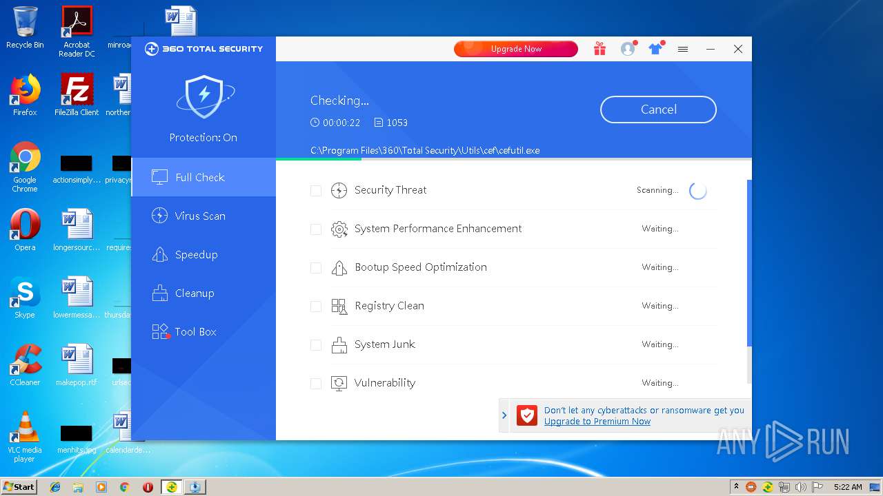Click the System Performance Enhancement label

point(438,229)
